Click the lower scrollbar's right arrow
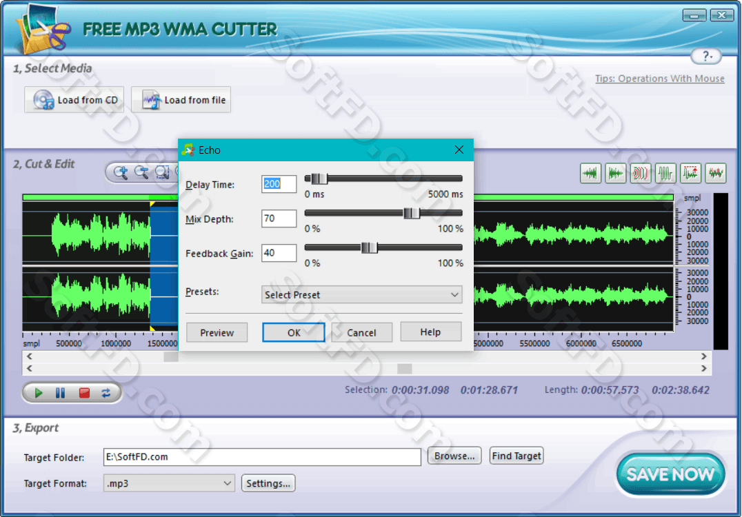The height and width of the screenshot is (517, 742). [703, 368]
